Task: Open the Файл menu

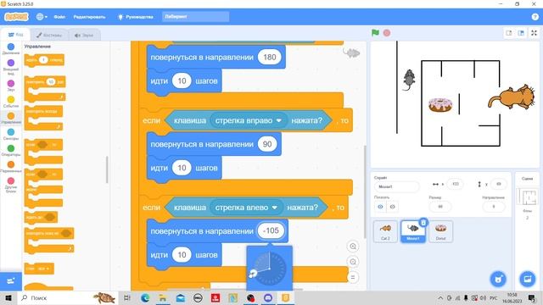Action: coord(59,17)
